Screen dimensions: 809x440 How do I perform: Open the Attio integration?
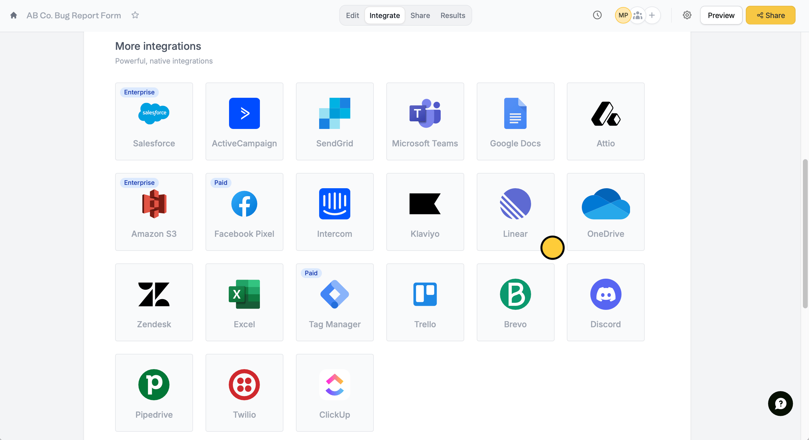point(606,121)
